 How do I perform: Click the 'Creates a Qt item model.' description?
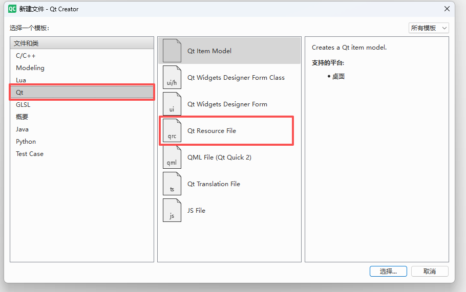(349, 48)
